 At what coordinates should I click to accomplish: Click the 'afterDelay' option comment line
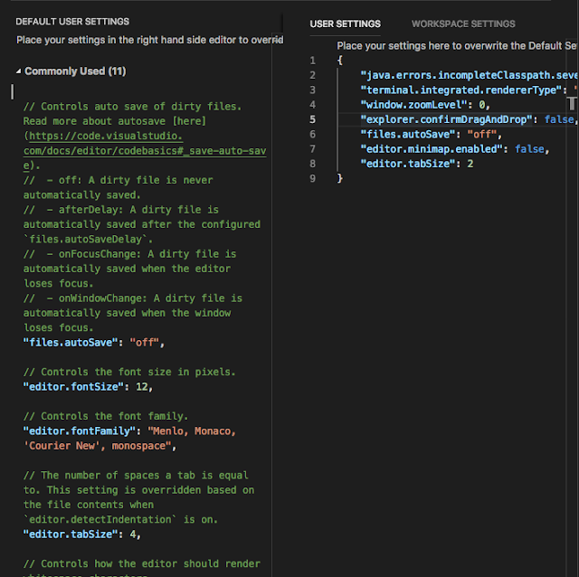tap(120, 210)
